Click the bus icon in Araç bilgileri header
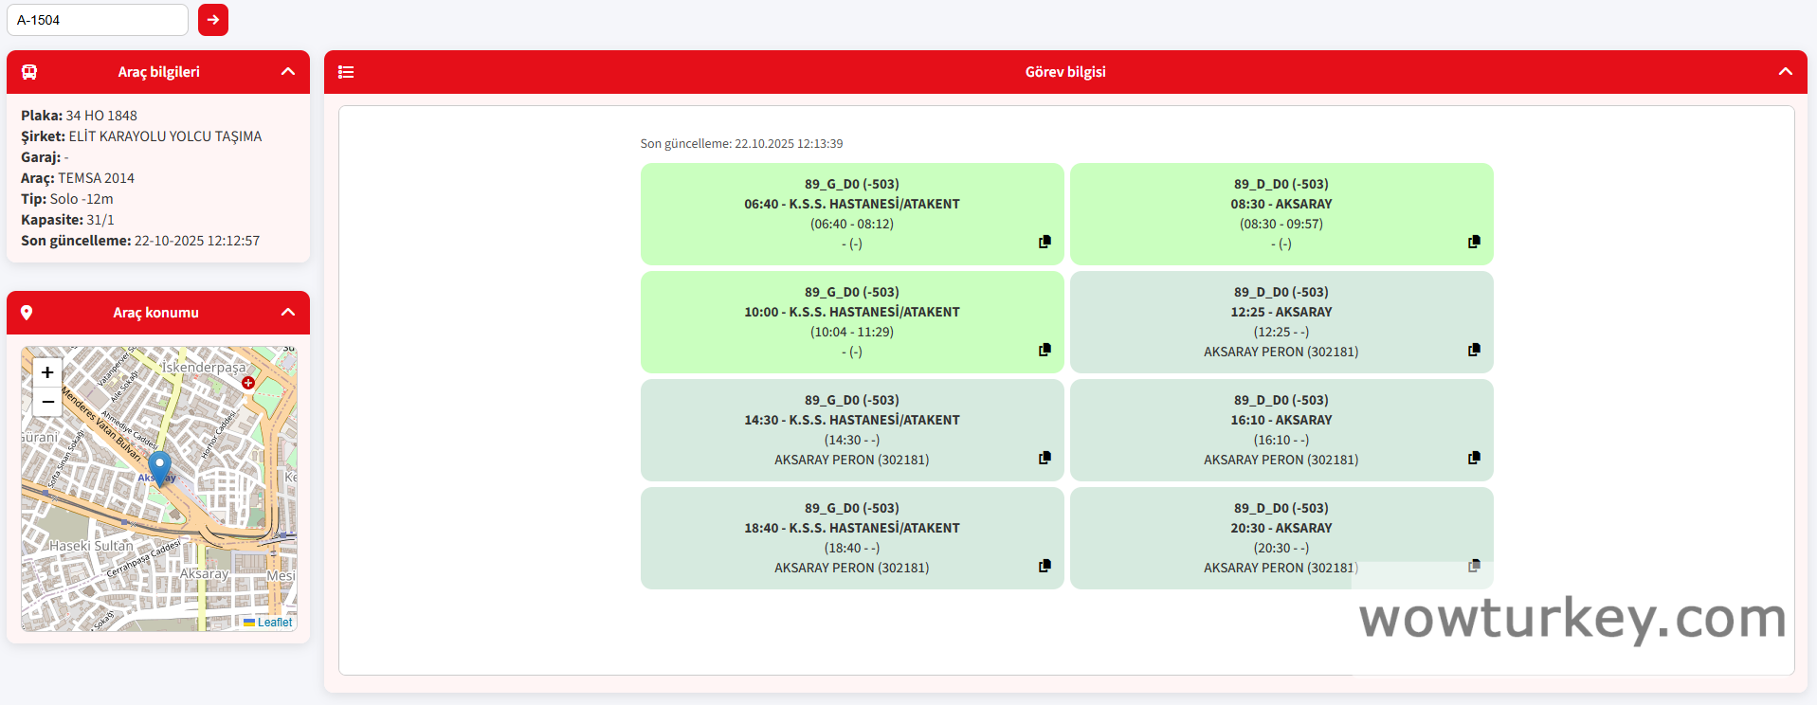 29,72
